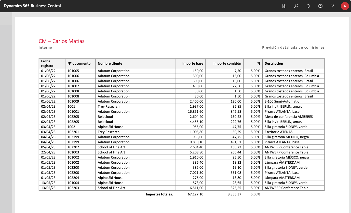This screenshot has width=351, height=213.
Task: Click Trey Research in the 1001 row
Action: pyautogui.click(x=109, y=106)
